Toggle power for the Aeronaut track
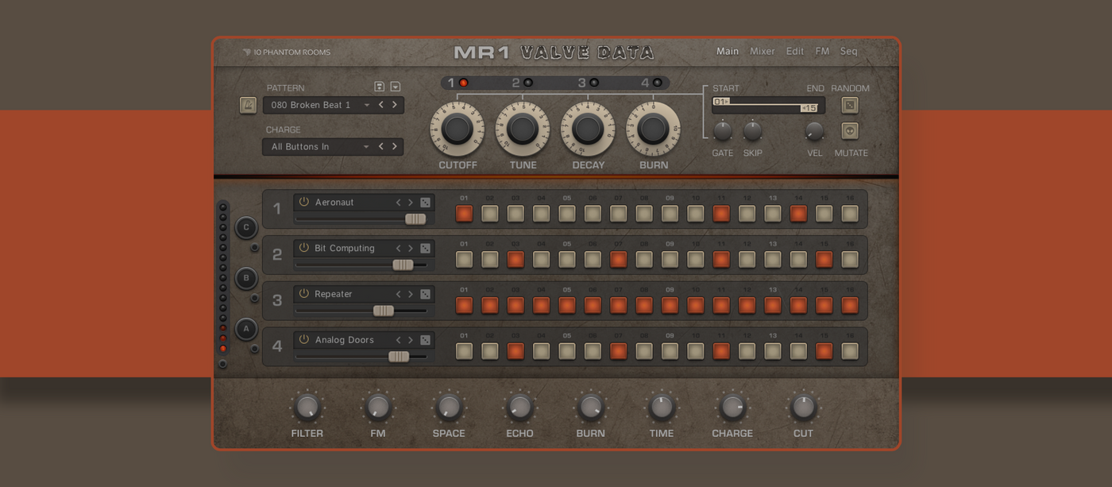1112x487 pixels. [x=303, y=202]
